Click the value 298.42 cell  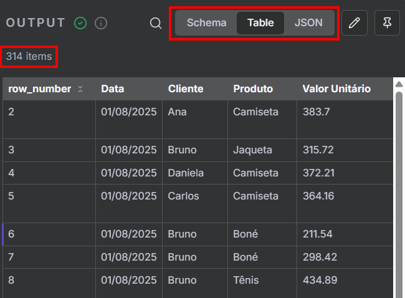point(345,257)
